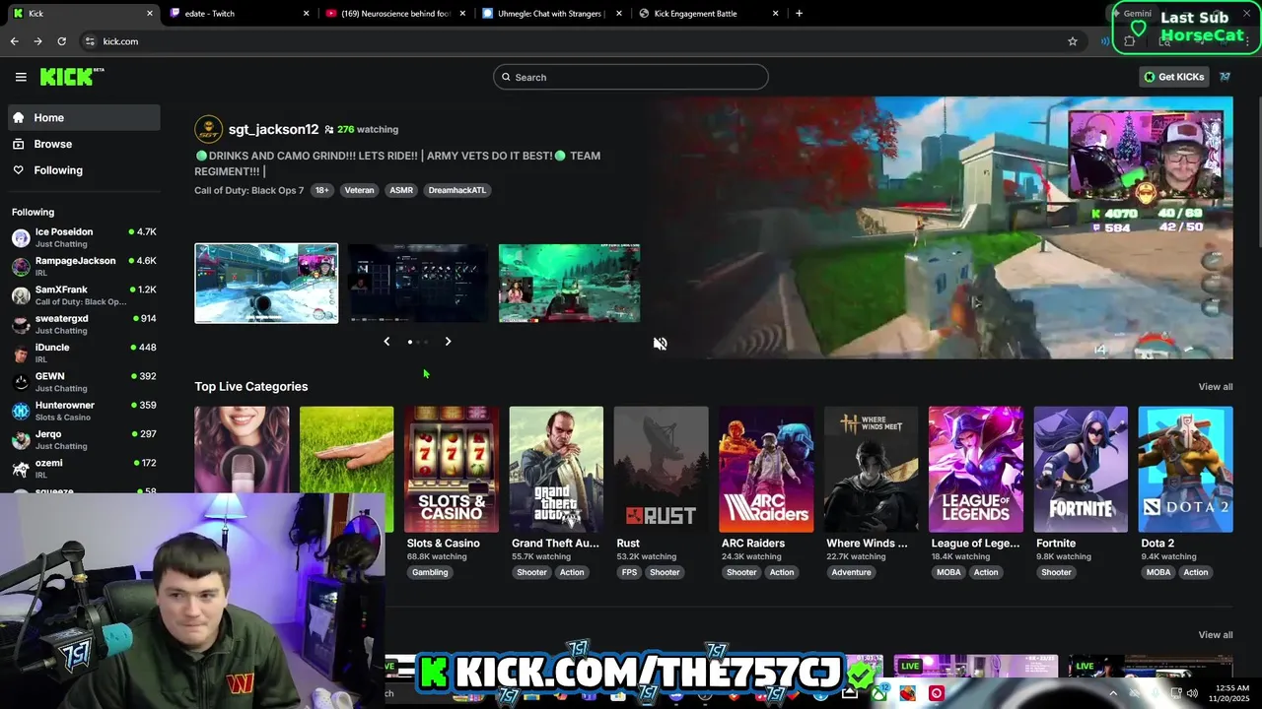
Task: Unmute the featured stream video
Action: pyautogui.click(x=660, y=344)
